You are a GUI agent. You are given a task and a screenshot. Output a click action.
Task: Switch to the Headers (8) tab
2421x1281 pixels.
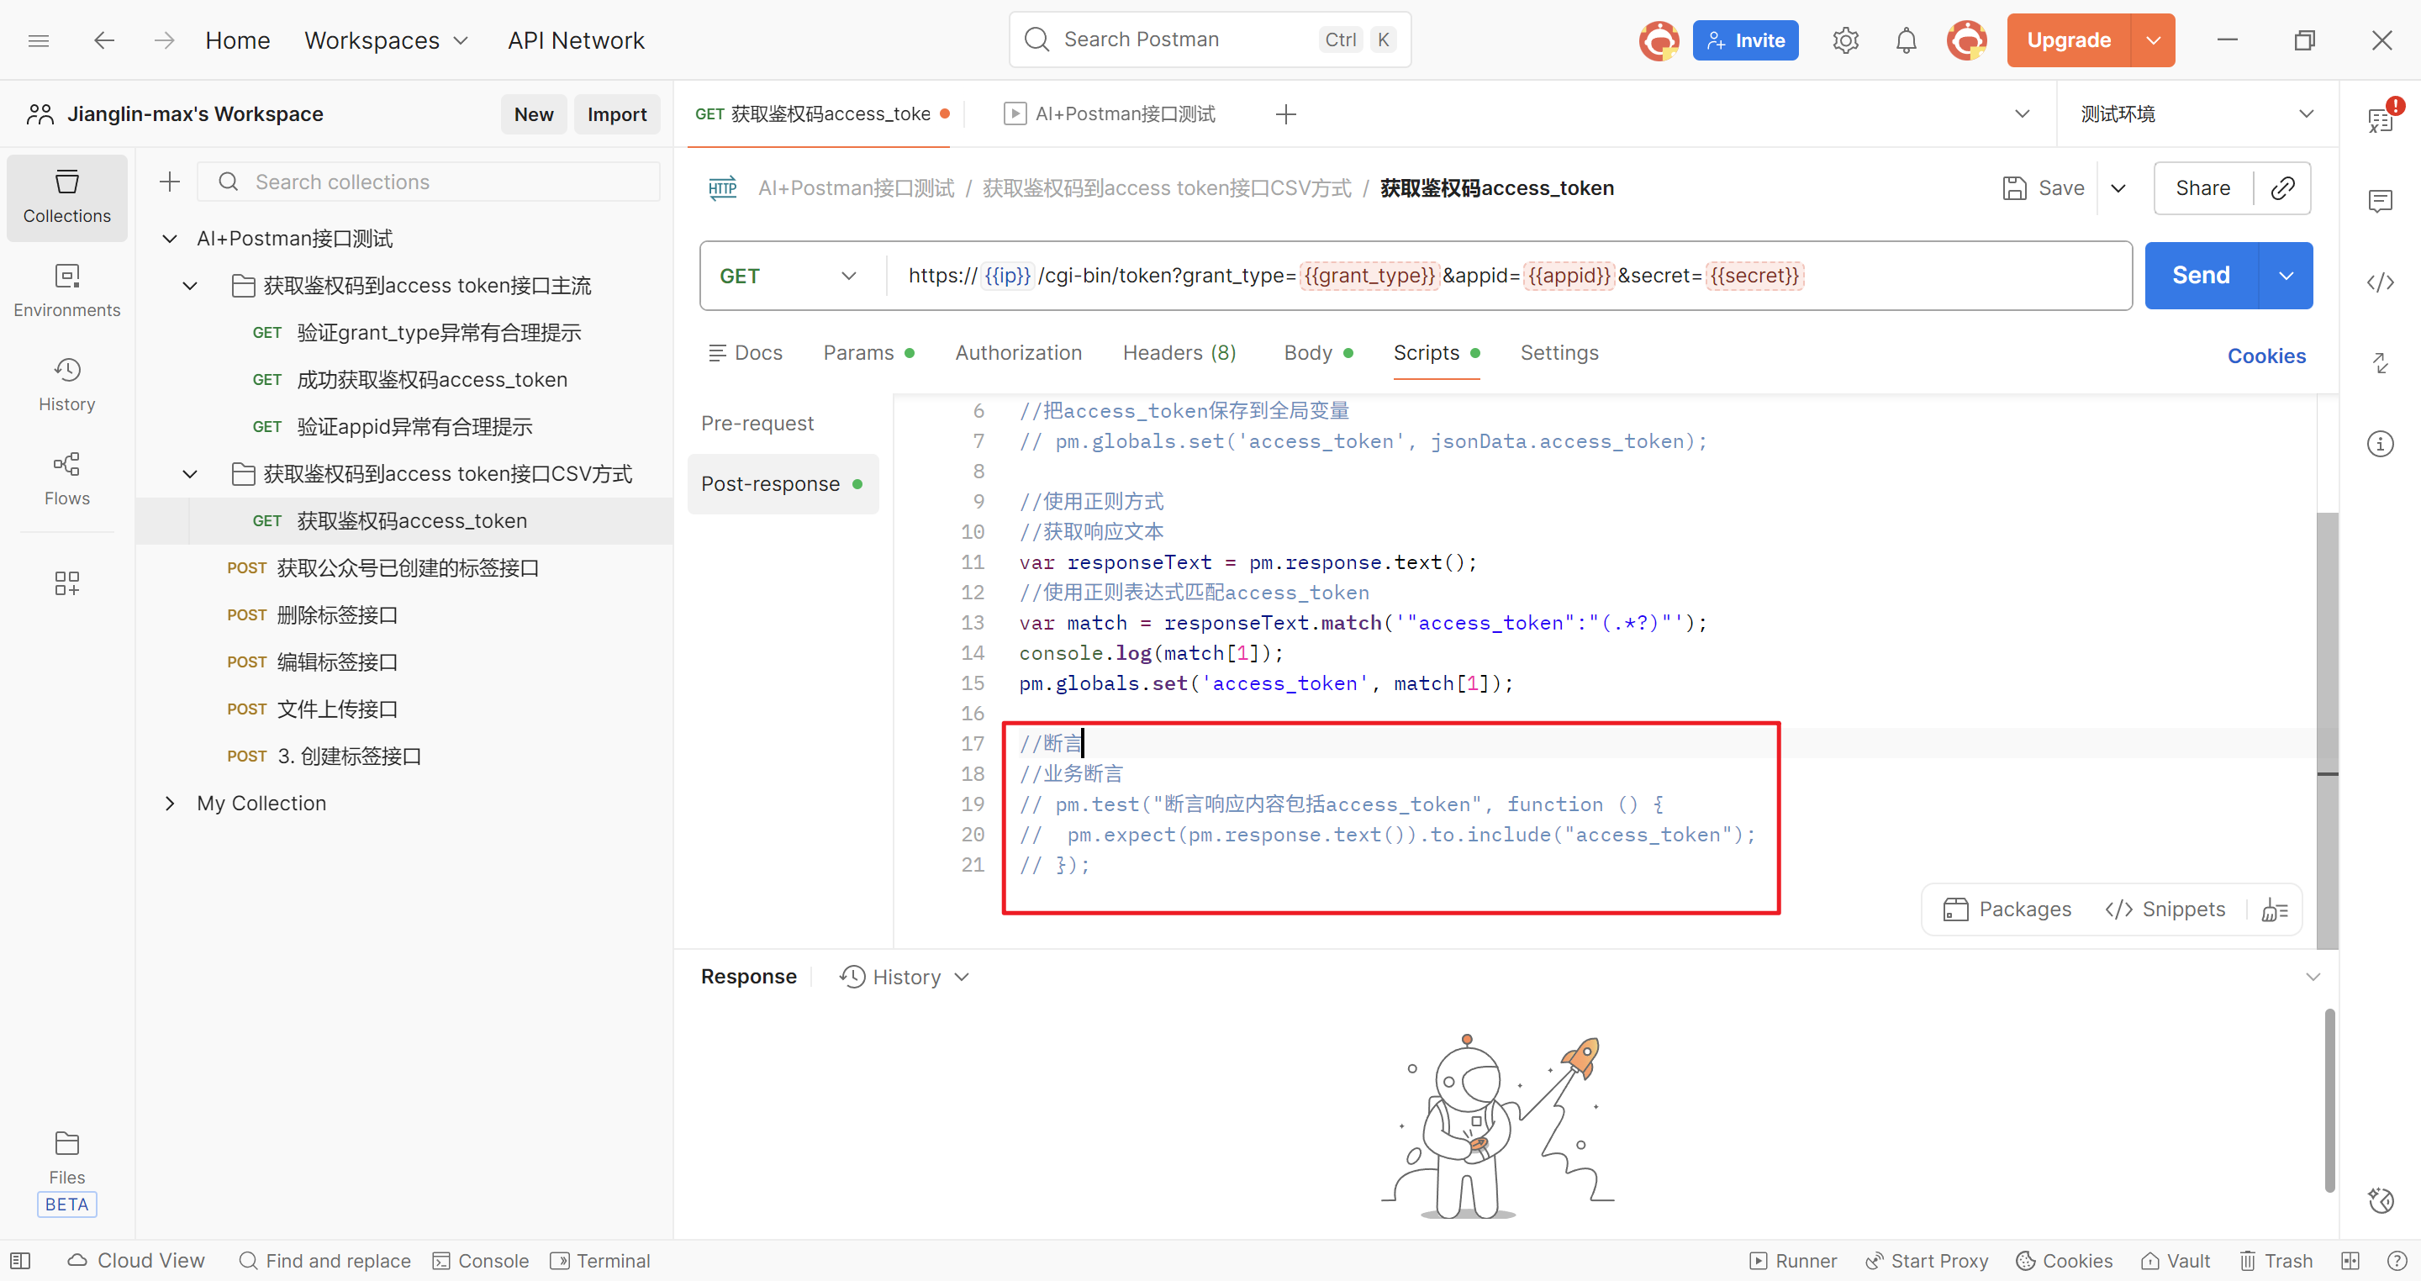(x=1179, y=352)
